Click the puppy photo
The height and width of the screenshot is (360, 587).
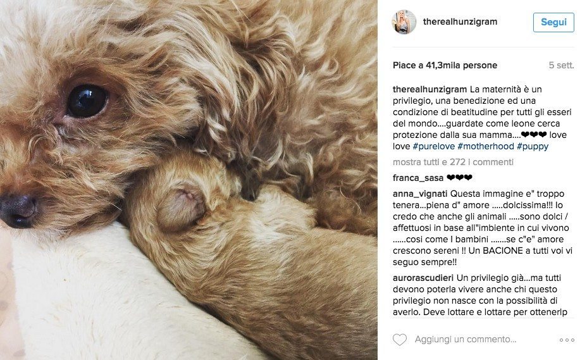click(188, 180)
